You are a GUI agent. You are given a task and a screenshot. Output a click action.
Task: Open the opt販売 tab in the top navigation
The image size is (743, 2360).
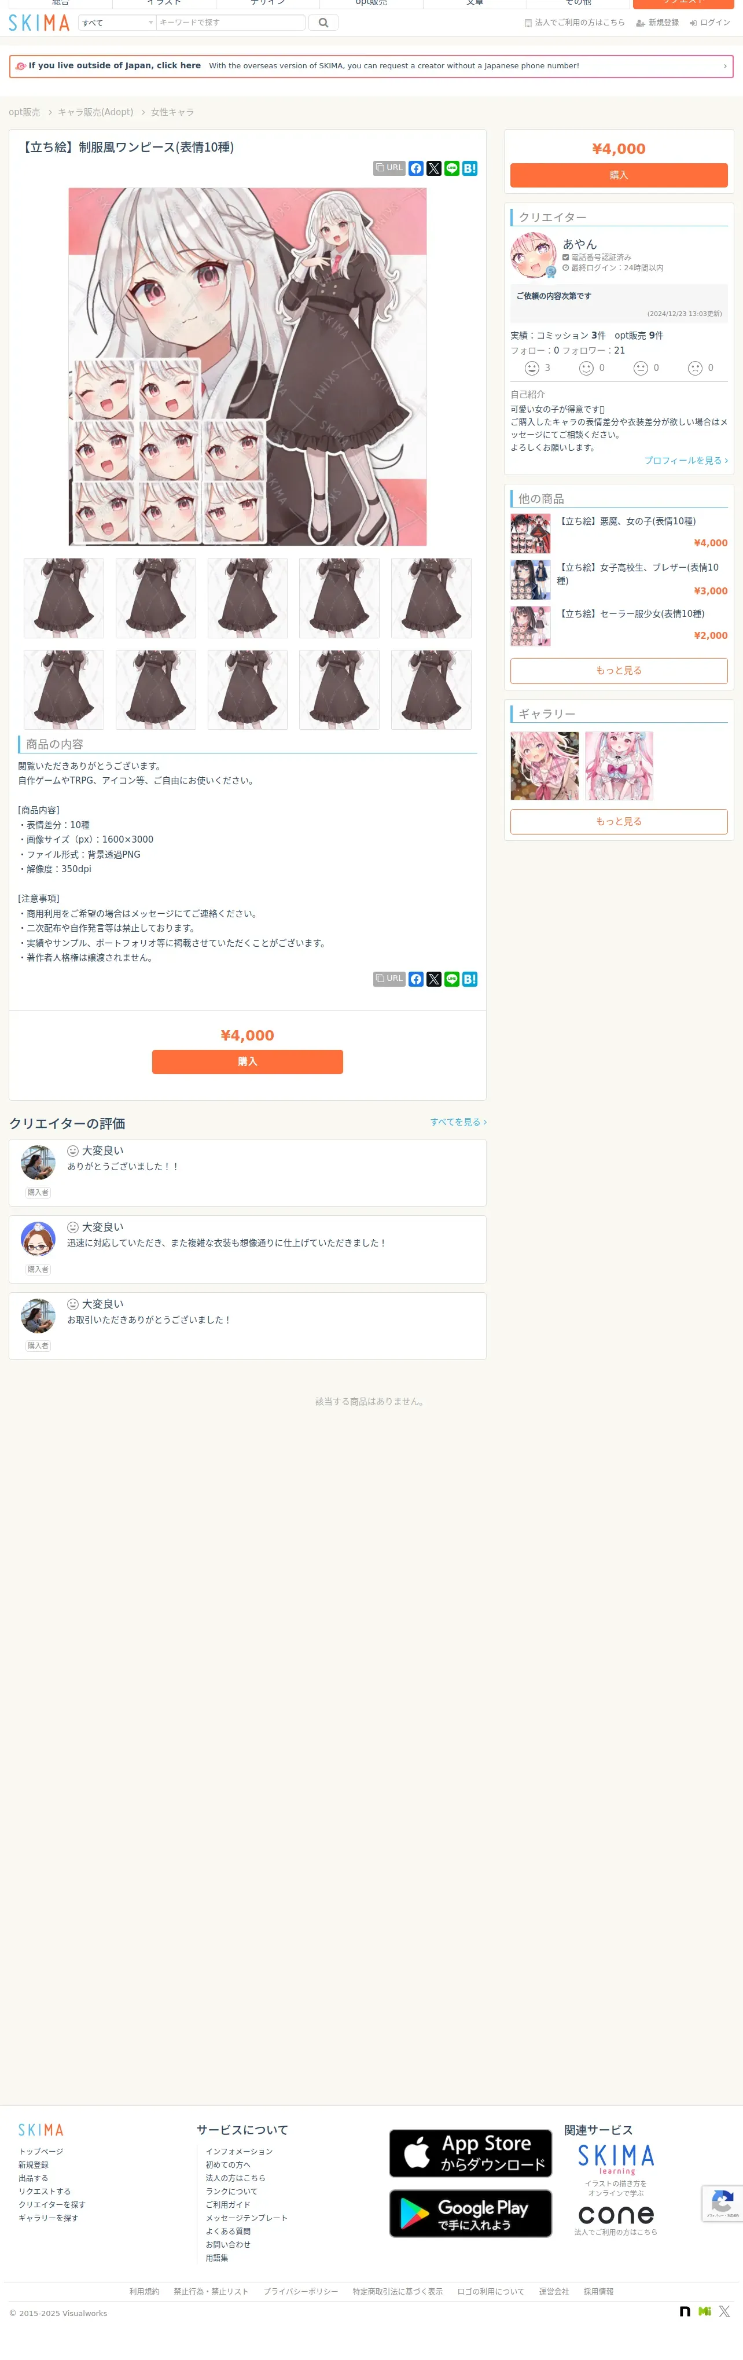point(371,3)
